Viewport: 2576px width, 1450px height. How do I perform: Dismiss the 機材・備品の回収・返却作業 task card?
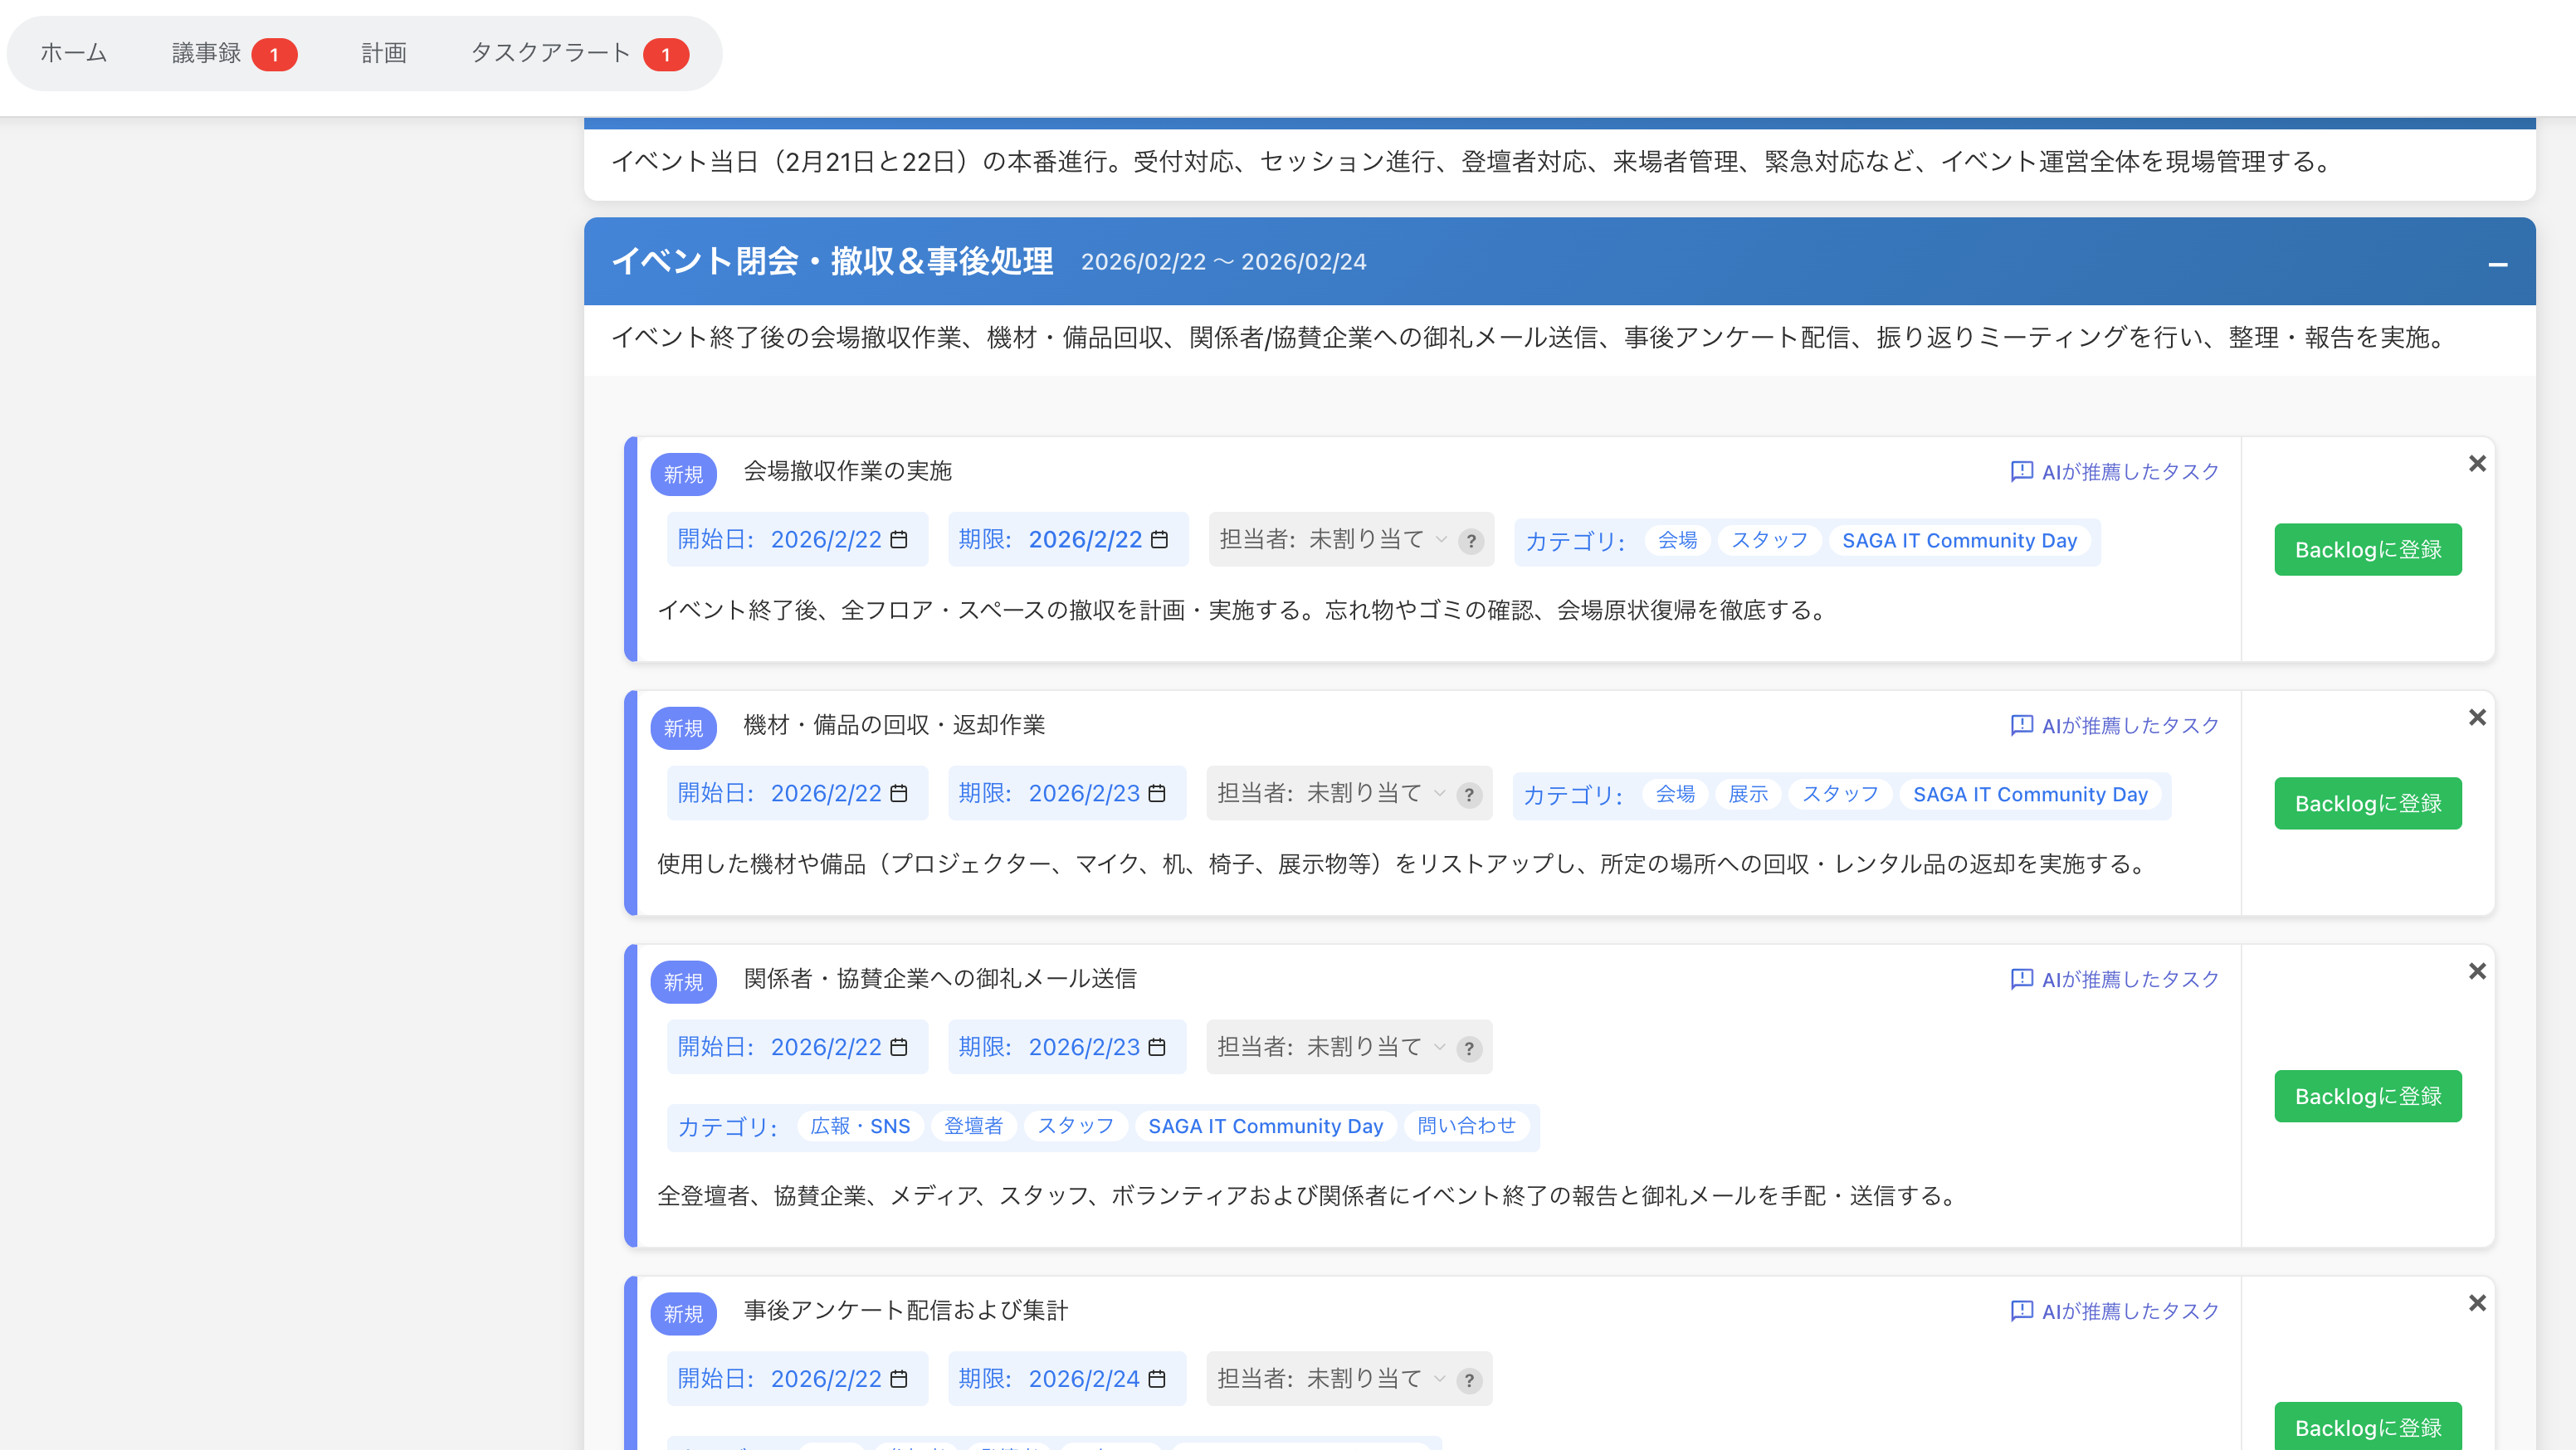(2477, 718)
